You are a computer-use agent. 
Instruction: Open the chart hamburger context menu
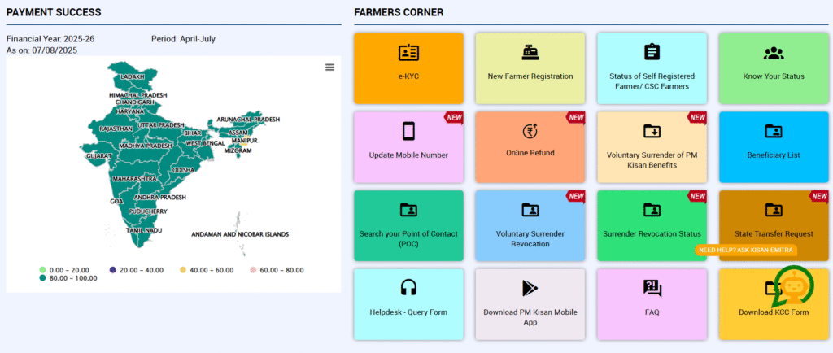click(329, 68)
